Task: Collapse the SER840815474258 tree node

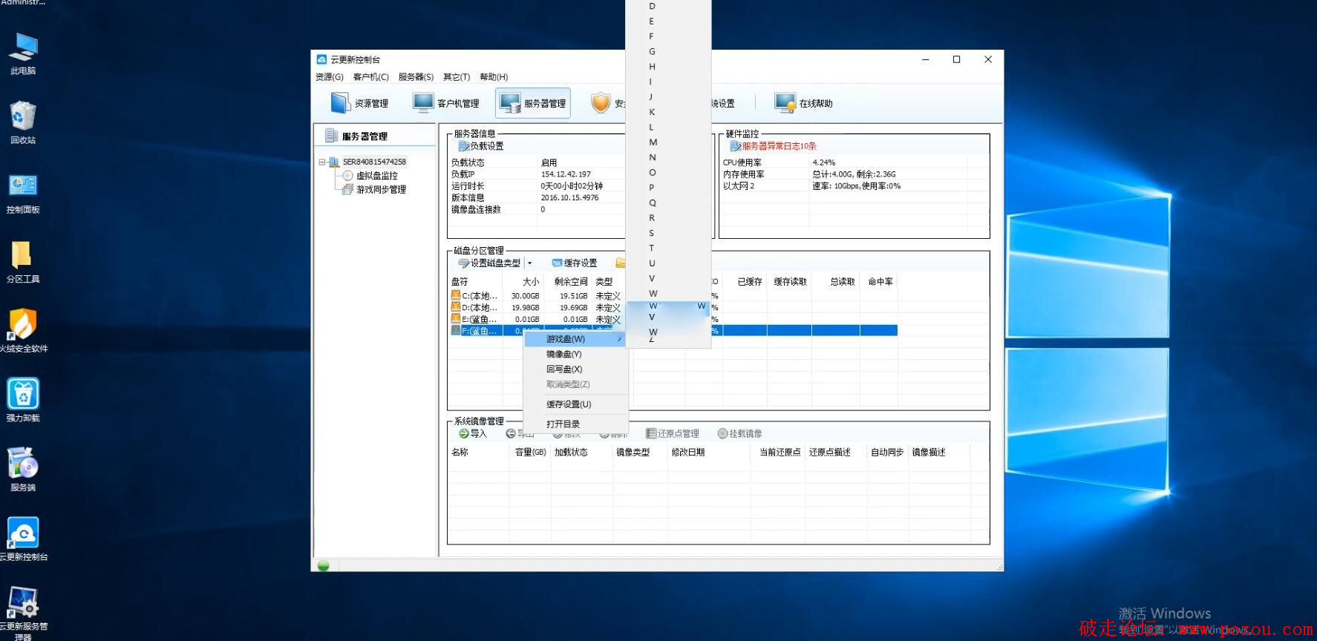Action: tap(322, 162)
